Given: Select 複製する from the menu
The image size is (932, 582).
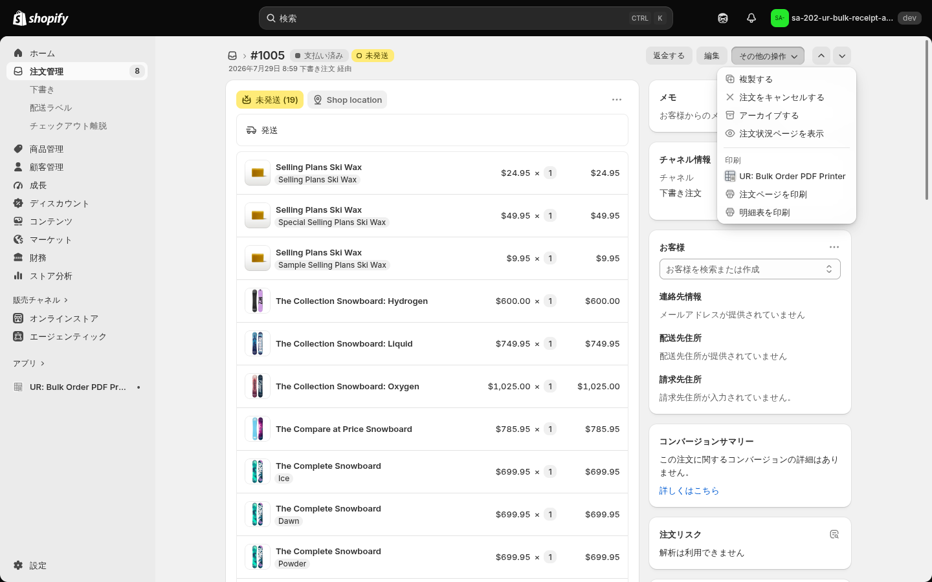Looking at the screenshot, I should [x=786, y=79].
